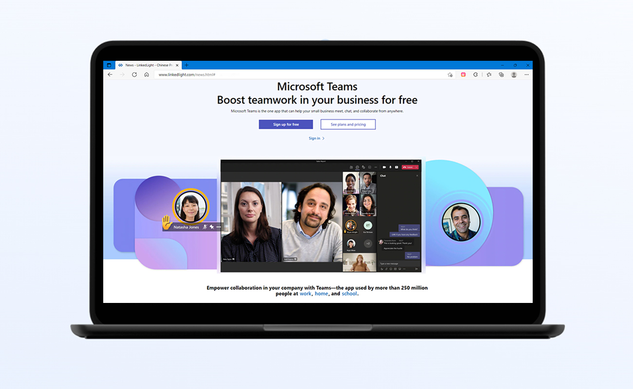Add this page to favorites star

pyautogui.click(x=450, y=75)
